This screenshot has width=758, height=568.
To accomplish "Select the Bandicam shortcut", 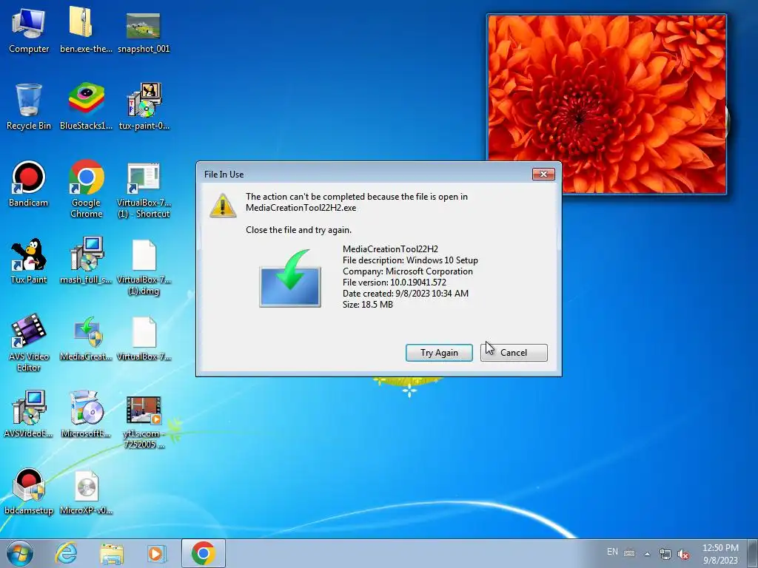I will 29,183.
